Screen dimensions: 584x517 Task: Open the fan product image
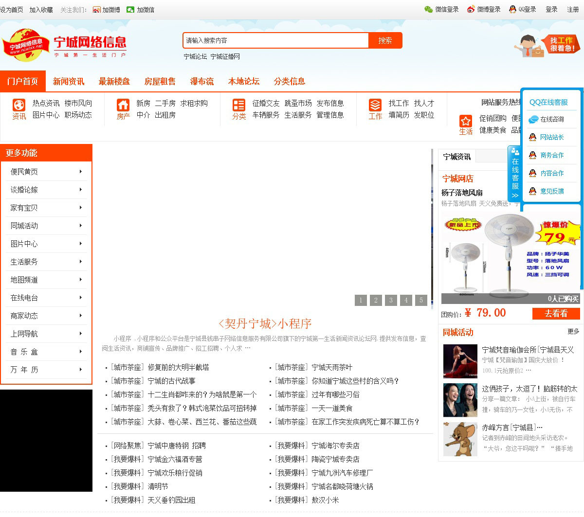click(511, 258)
